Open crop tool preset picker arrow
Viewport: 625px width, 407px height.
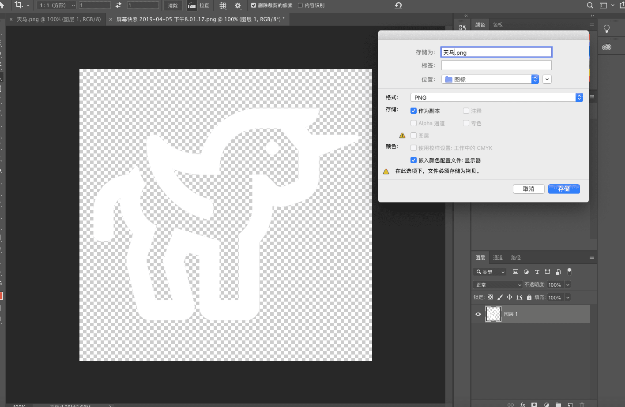click(x=28, y=6)
